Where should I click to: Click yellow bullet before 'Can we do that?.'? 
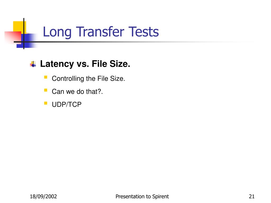pyautogui.click(x=46, y=90)
